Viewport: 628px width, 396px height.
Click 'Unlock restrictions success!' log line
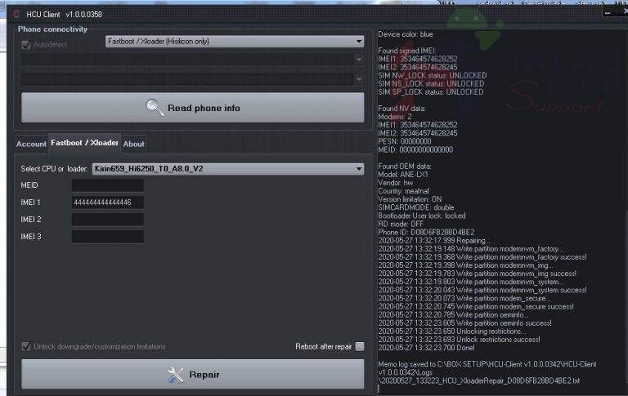(459, 340)
